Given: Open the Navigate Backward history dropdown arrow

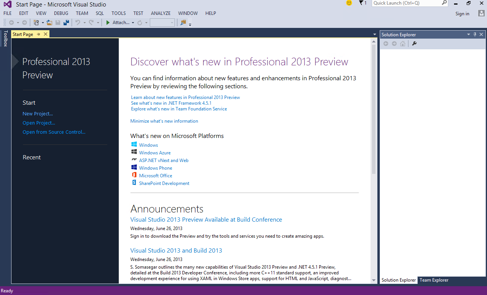Looking at the screenshot, I should (18, 23).
